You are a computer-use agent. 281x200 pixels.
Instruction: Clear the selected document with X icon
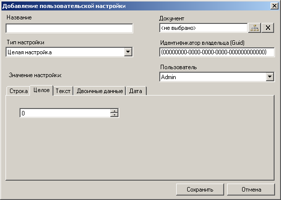click(x=268, y=28)
